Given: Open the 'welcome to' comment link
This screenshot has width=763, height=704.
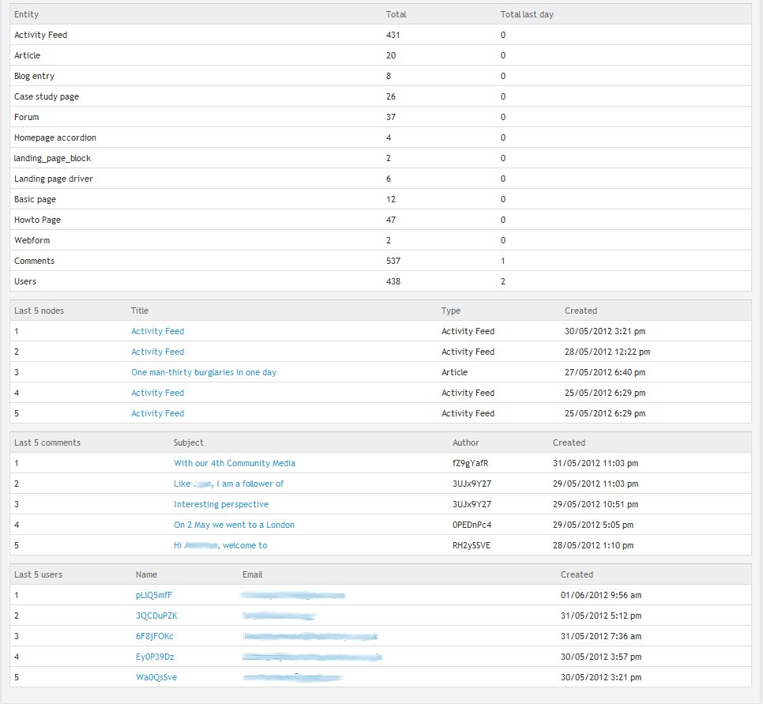Looking at the screenshot, I should pyautogui.click(x=220, y=546).
